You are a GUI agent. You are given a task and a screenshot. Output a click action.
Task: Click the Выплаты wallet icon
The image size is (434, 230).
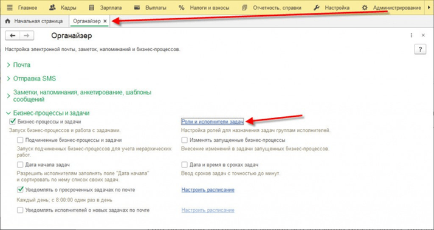click(137, 7)
